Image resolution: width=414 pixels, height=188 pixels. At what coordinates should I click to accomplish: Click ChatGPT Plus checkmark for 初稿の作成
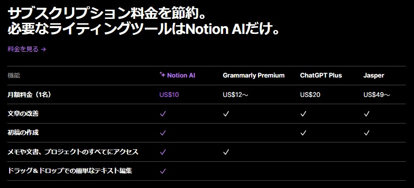(x=303, y=133)
